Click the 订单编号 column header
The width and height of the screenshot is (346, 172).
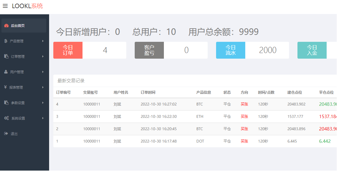(63, 92)
